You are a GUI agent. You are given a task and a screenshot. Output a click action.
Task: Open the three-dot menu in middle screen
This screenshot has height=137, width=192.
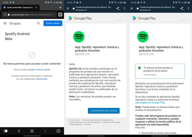pos(124,8)
